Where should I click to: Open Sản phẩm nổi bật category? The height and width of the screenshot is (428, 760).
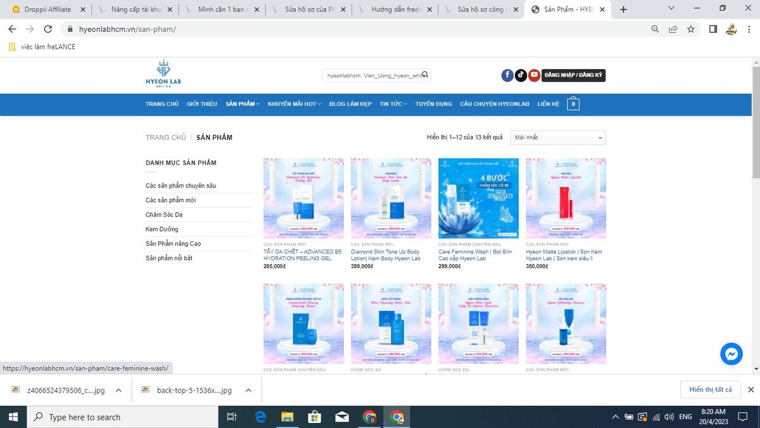coord(169,258)
